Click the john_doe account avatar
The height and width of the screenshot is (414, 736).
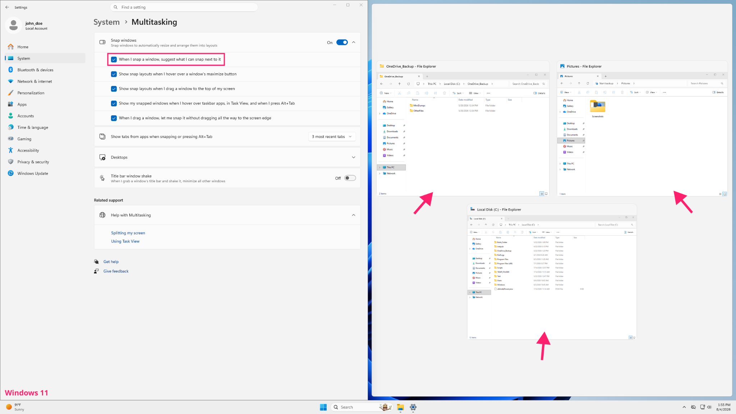click(14, 26)
